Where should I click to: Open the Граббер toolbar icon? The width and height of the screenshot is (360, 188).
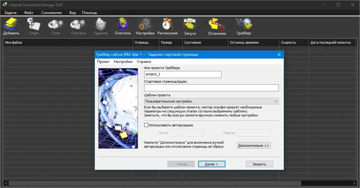pyautogui.click(x=243, y=24)
